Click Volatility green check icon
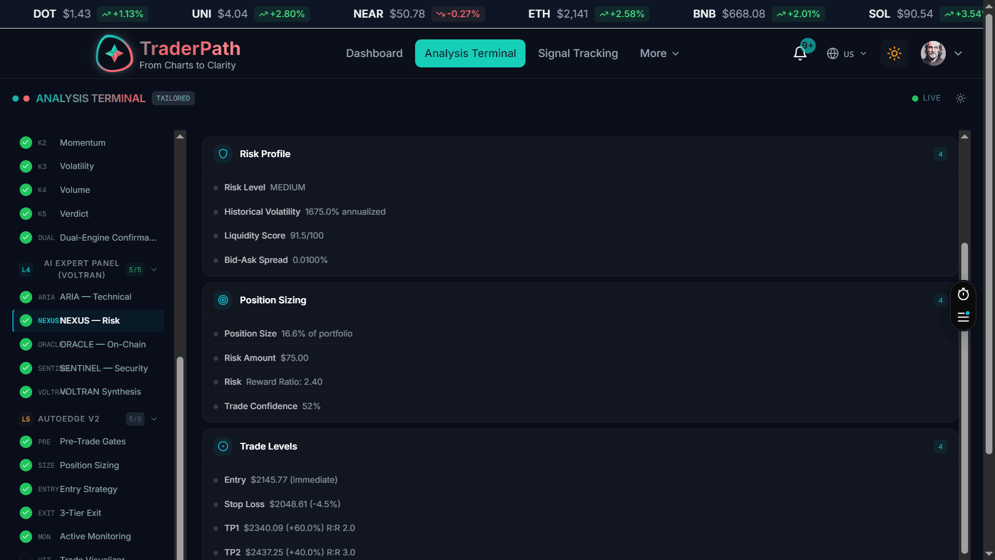The image size is (995, 560). (x=26, y=166)
